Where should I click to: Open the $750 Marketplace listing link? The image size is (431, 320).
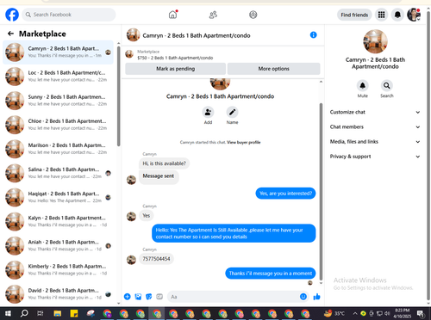[x=175, y=58]
